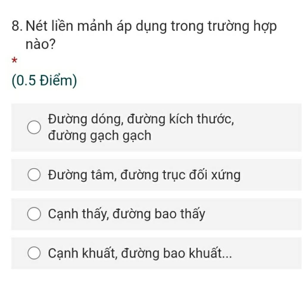Click the empty gray area right of "Cạnh khuất" option

[267, 253]
